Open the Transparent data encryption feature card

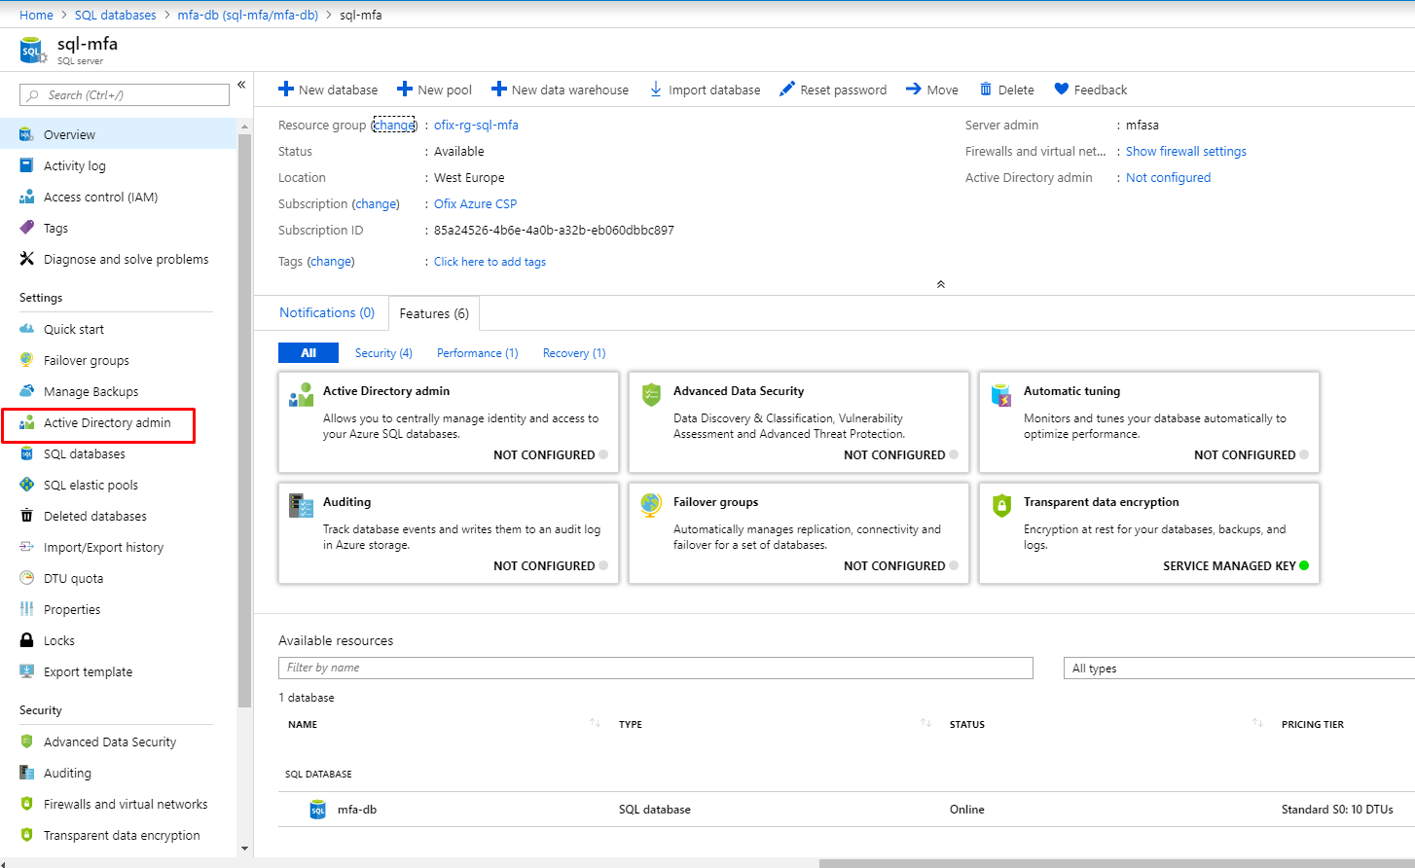1149,533
